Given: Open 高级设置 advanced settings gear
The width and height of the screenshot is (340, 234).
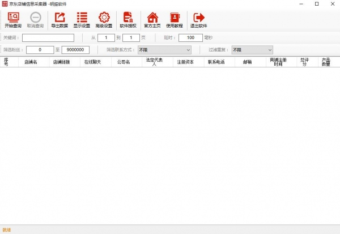Looking at the screenshot, I should pyautogui.click(x=104, y=20).
